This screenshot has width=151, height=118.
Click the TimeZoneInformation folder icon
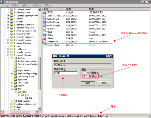tap(12, 104)
